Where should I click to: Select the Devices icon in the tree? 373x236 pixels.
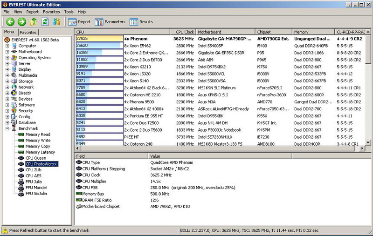[14, 99]
